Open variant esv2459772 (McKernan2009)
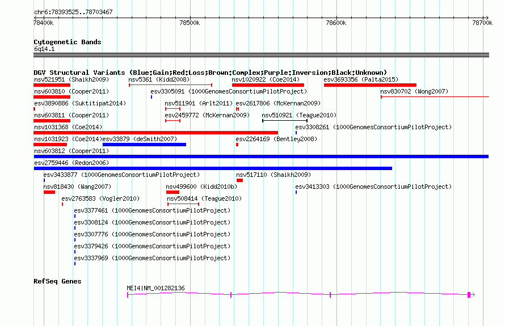505x326 pixels. [x=208, y=115]
